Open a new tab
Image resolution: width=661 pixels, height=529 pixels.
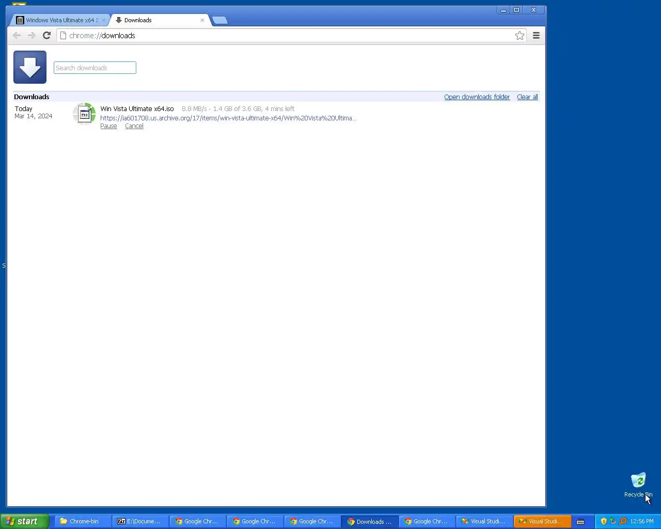(220, 20)
